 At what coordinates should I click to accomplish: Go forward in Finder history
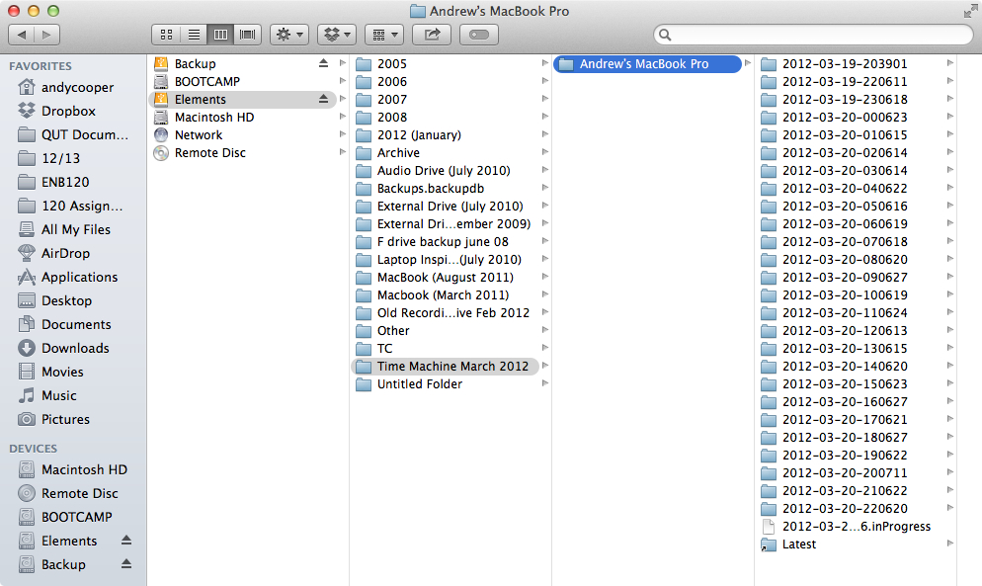pos(47,35)
